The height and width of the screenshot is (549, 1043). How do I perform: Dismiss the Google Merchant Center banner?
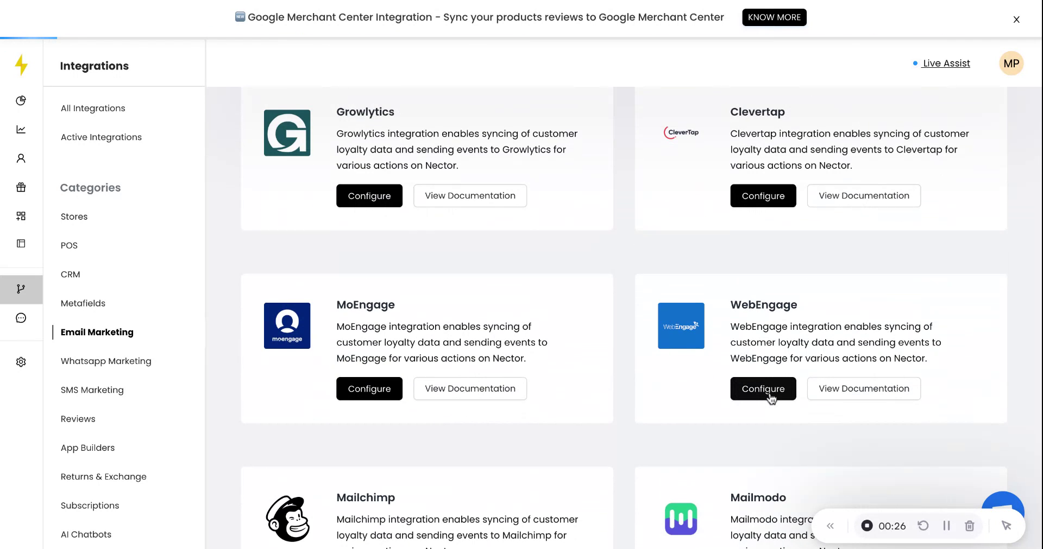1016,20
